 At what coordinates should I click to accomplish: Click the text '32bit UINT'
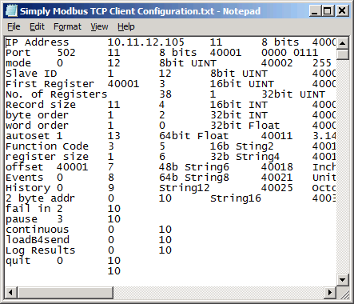[293, 94]
